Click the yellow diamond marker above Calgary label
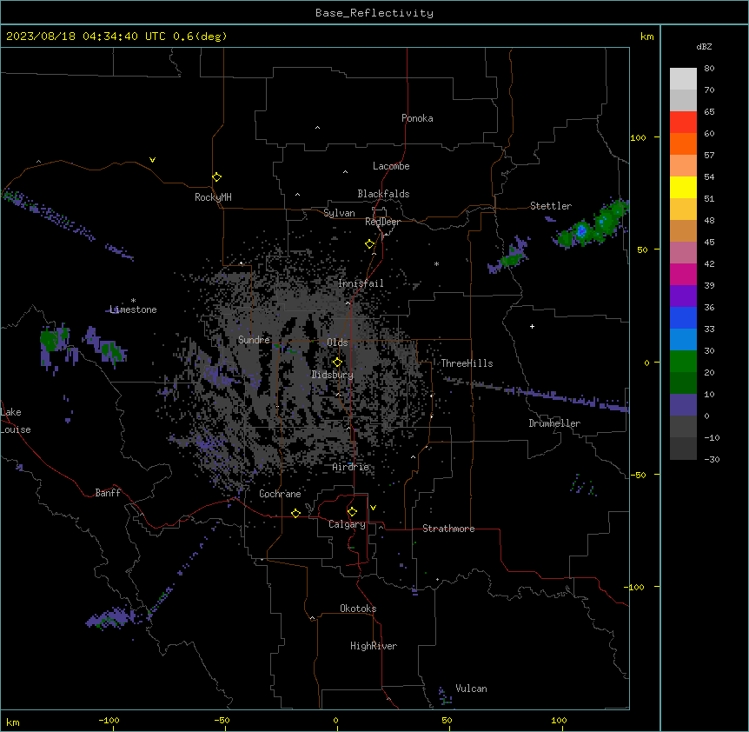The width and height of the screenshot is (749, 732). pyautogui.click(x=352, y=512)
